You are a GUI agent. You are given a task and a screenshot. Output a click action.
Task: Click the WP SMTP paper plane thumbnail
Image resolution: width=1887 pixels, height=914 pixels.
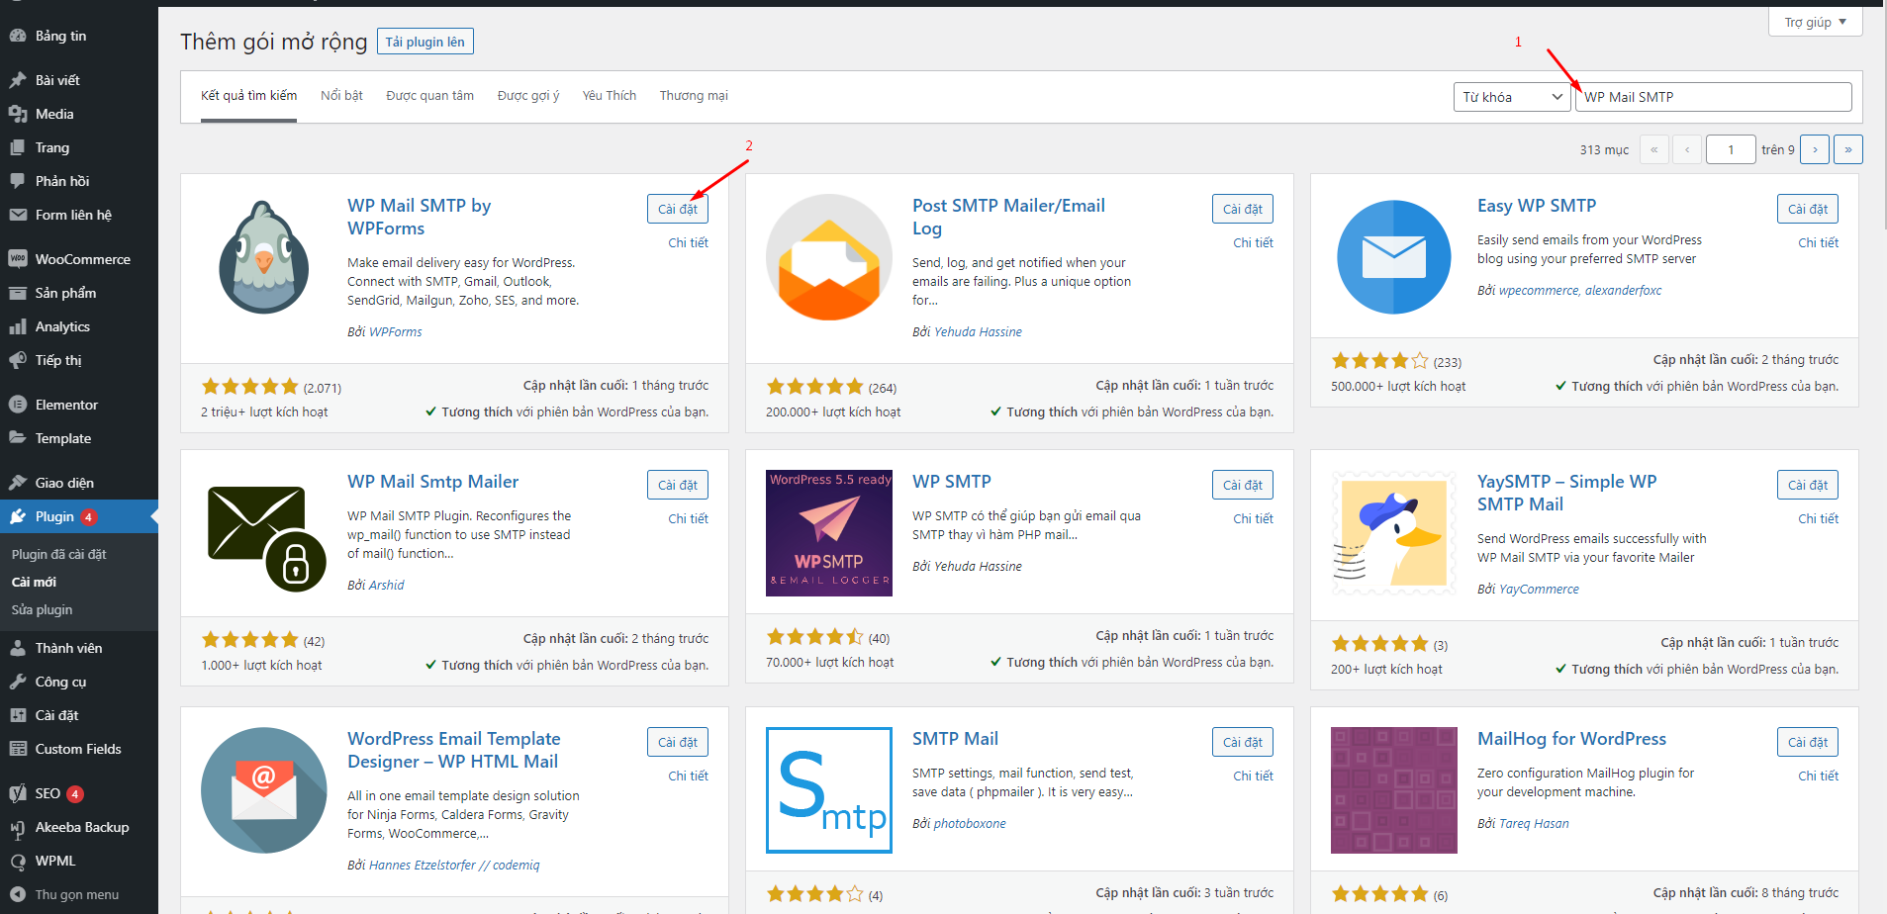(x=828, y=533)
